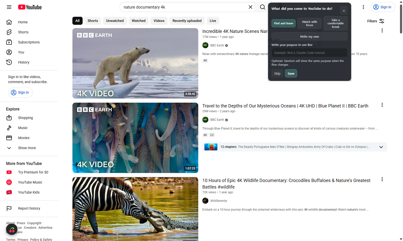Select the Videos filter chip

tap(159, 21)
